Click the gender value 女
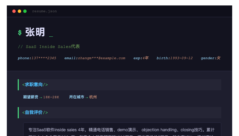 tap(219, 58)
